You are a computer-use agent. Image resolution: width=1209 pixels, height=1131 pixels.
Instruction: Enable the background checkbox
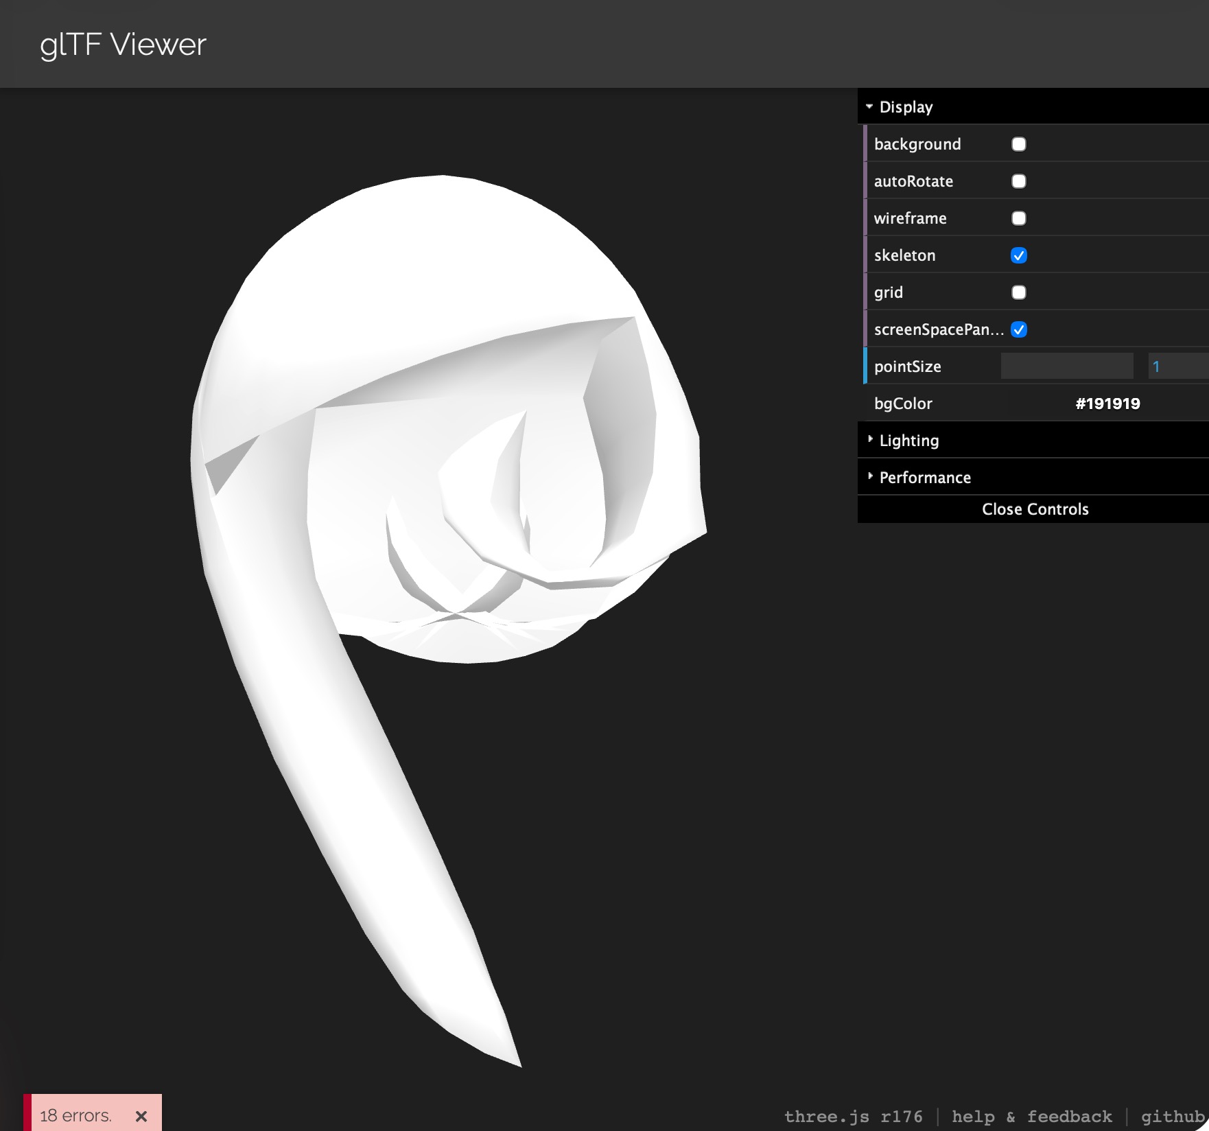pyautogui.click(x=1019, y=144)
